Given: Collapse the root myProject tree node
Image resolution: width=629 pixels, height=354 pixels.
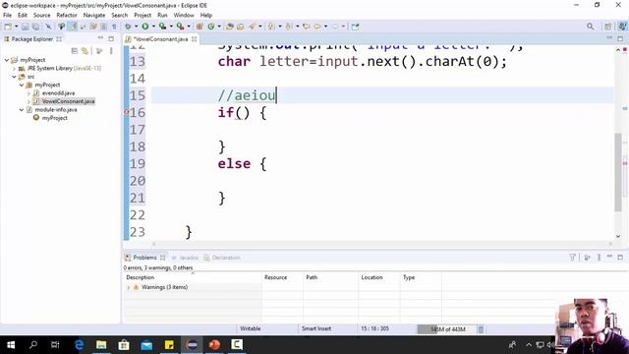Looking at the screenshot, I should click(7, 60).
